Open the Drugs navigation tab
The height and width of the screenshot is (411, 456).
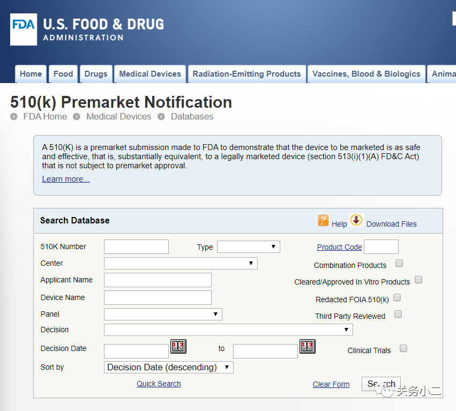pyautogui.click(x=96, y=74)
